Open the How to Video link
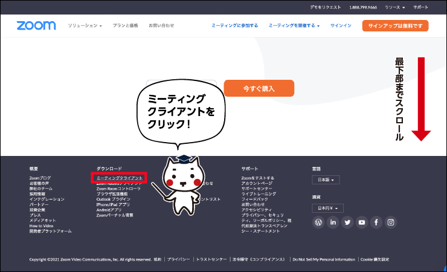This screenshot has height=272, width=447. pyautogui.click(x=41, y=226)
